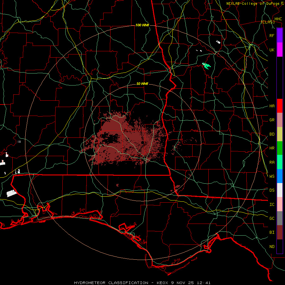The height and width of the screenshot is (285, 285).
Task: Click the purple RF color swatch
Action: pyautogui.click(x=280, y=35)
